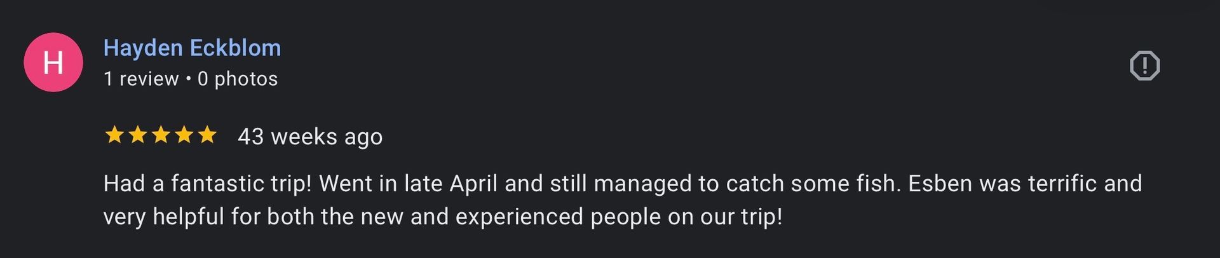The height and width of the screenshot is (258, 1220).
Task: Click the third rating star
Action: point(161,135)
